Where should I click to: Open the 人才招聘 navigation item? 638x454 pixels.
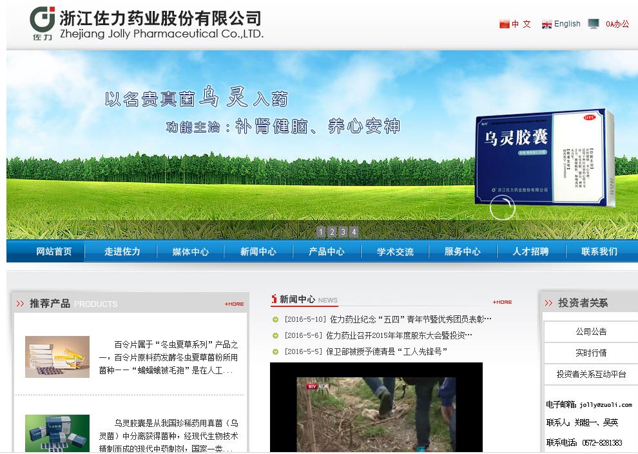point(530,252)
